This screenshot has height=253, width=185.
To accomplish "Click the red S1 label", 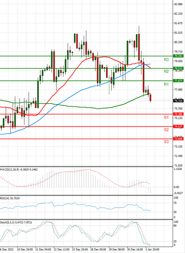I will click(x=166, y=117).
